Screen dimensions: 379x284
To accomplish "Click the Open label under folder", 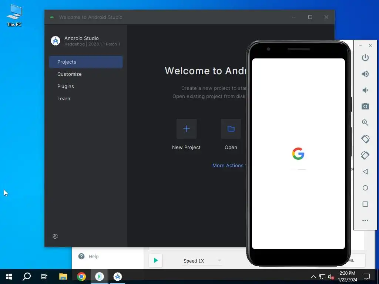I will click(231, 147).
